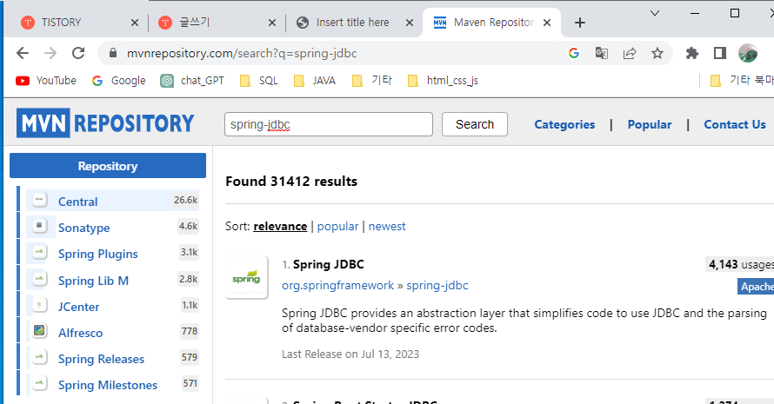This screenshot has width=774, height=404.
Task: Filter by Spring Lib M repository
Action: (x=93, y=281)
